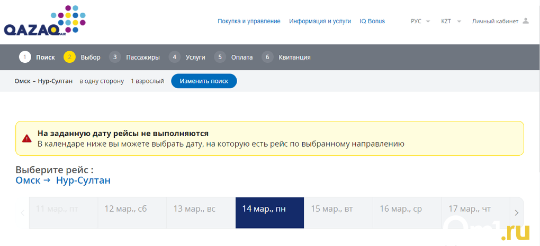Select step 3 Пассажиры

(134, 57)
